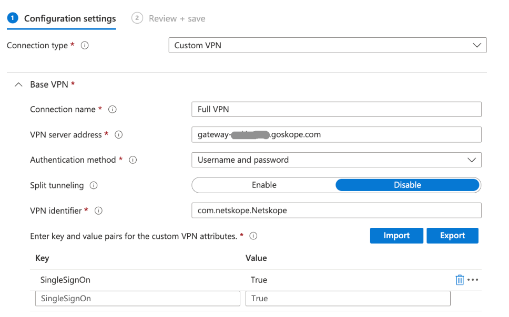Delete the SingleSignOn row with trash icon
Screen dimensions: 509x317
pyautogui.click(x=460, y=280)
